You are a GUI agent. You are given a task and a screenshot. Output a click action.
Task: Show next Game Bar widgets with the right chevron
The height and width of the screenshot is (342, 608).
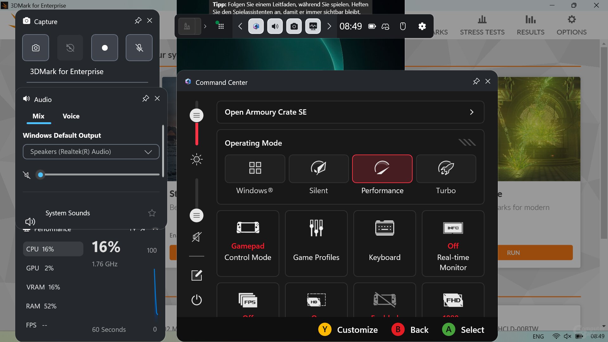(329, 26)
